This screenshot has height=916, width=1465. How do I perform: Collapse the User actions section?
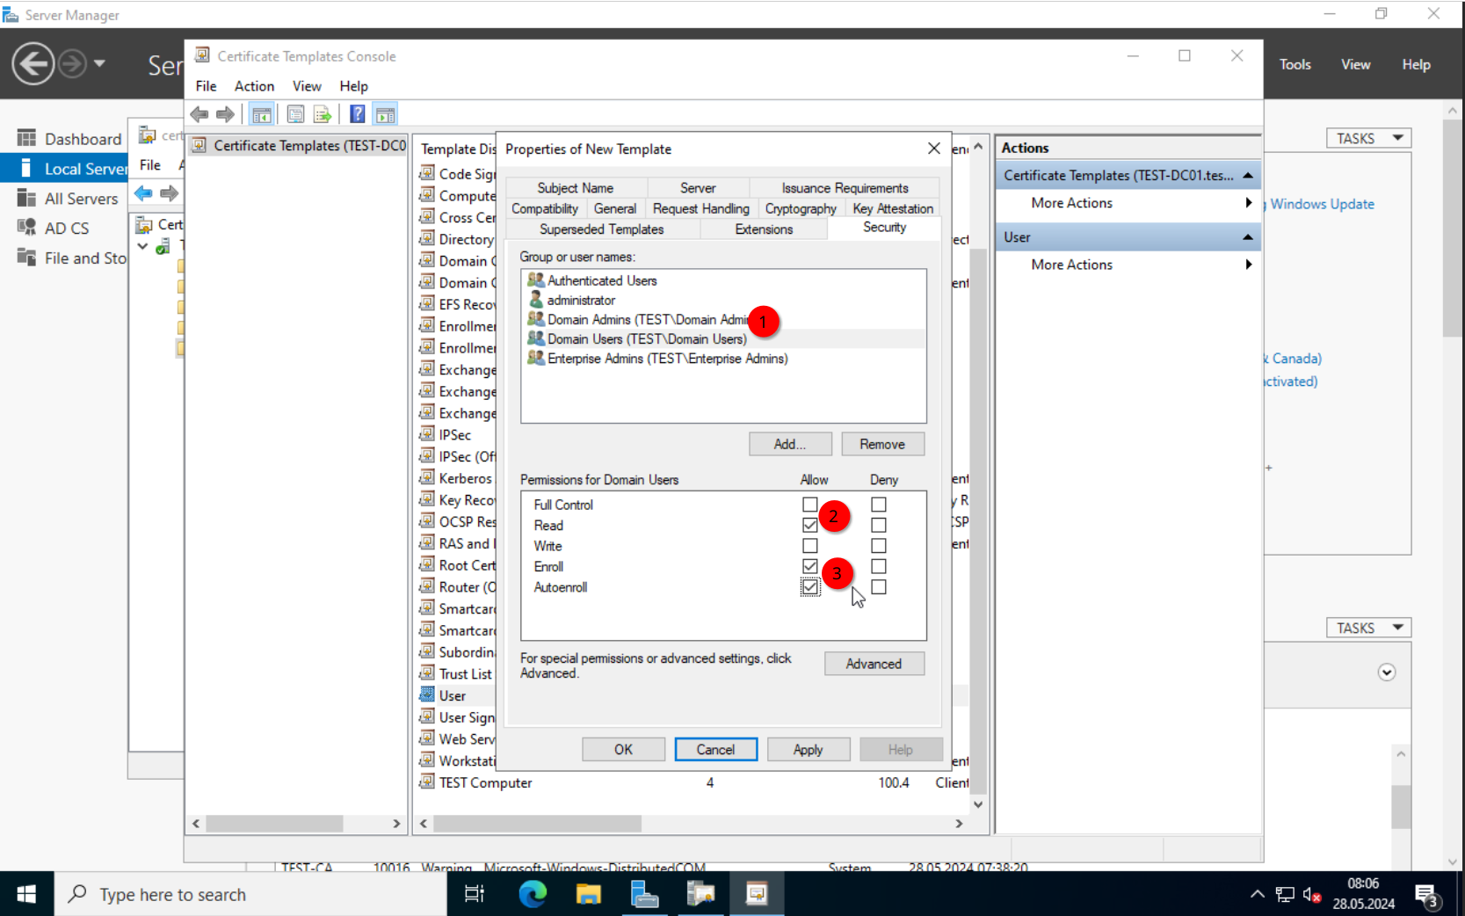[x=1247, y=237]
